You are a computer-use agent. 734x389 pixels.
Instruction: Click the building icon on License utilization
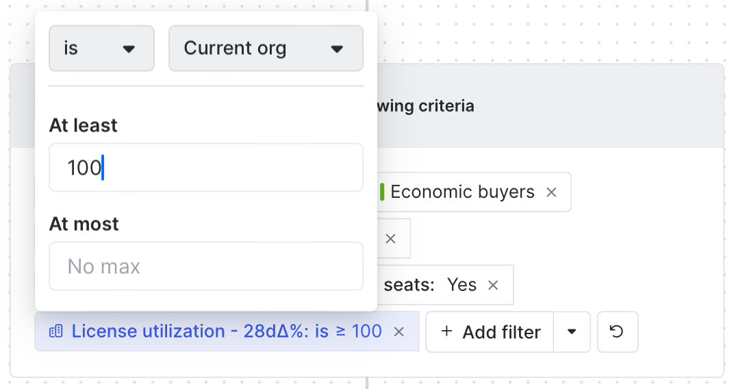(x=56, y=331)
